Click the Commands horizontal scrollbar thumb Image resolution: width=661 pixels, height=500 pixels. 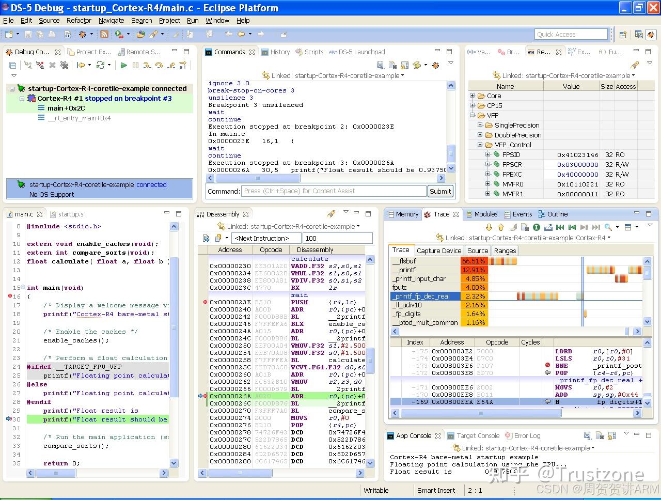(257, 178)
